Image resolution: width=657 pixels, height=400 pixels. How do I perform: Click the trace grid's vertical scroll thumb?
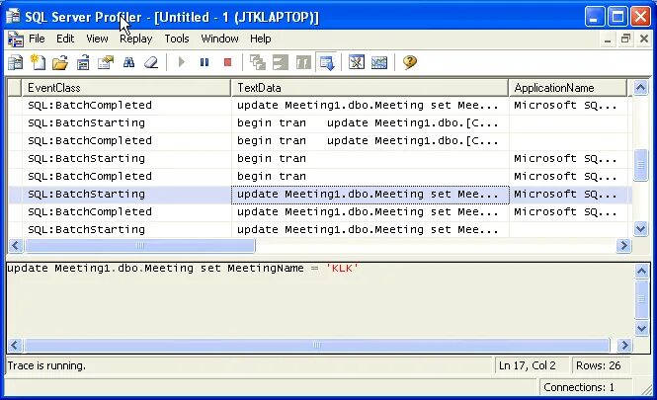click(640, 165)
